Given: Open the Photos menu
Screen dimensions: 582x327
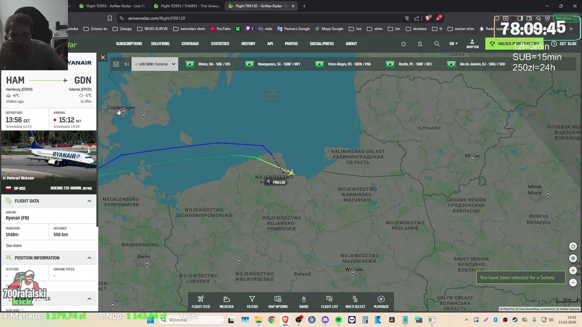Looking at the screenshot, I should tap(291, 44).
